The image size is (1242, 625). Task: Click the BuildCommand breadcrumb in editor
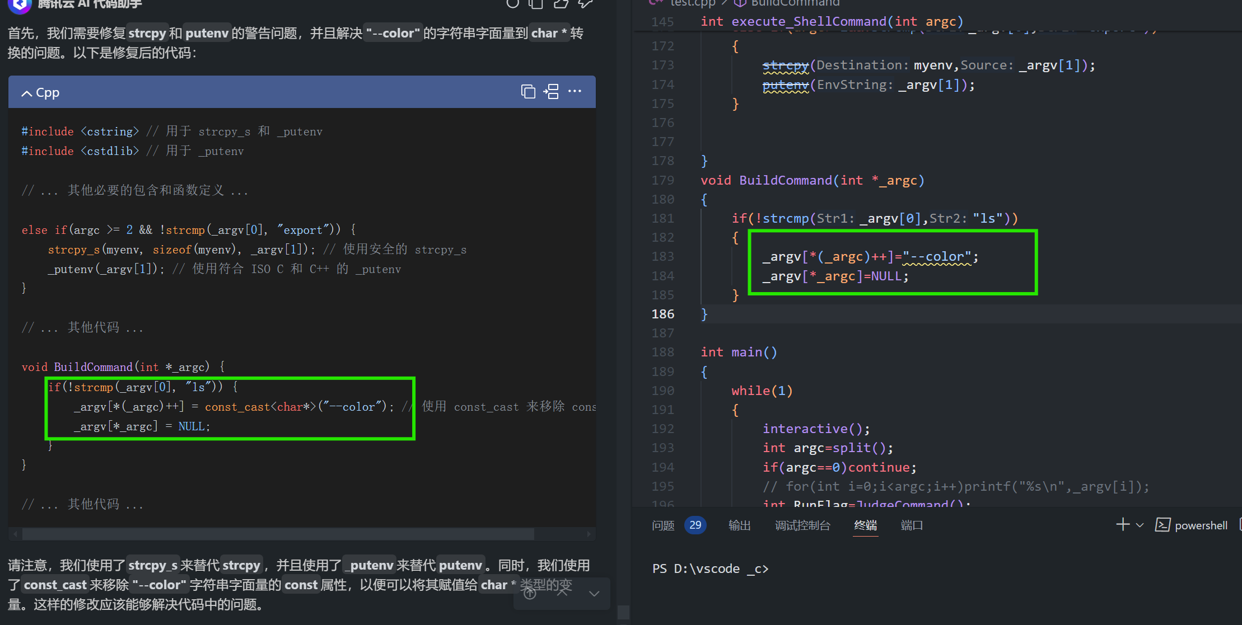(795, 3)
